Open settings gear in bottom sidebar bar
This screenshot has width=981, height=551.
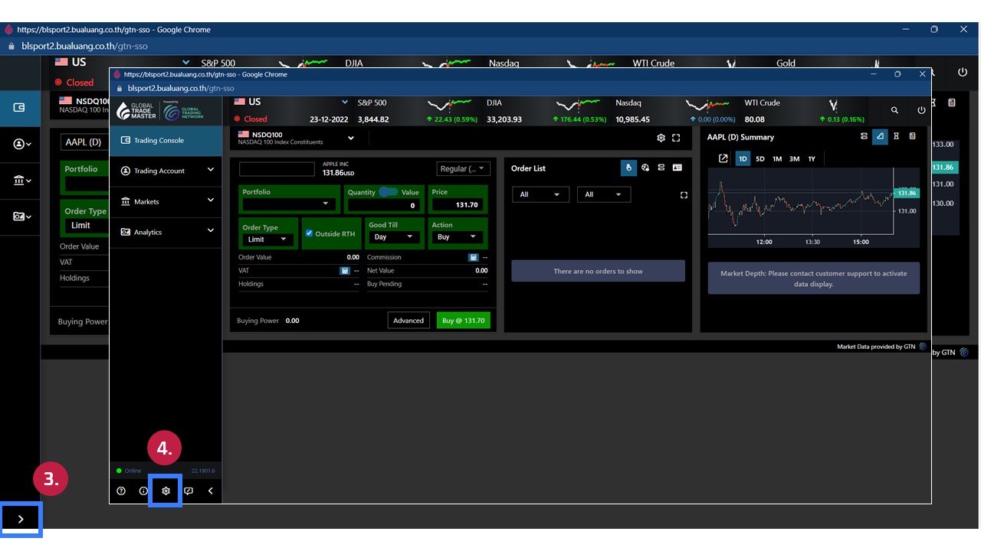[x=166, y=491]
